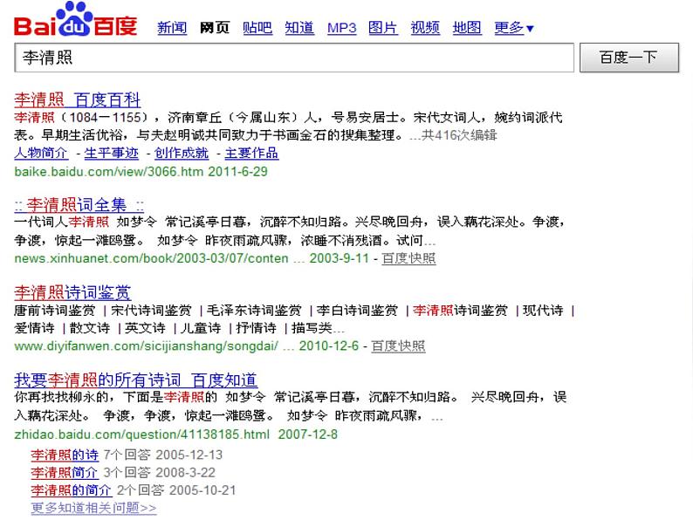
Task: Click the Baidu logo
Action: click(76, 19)
